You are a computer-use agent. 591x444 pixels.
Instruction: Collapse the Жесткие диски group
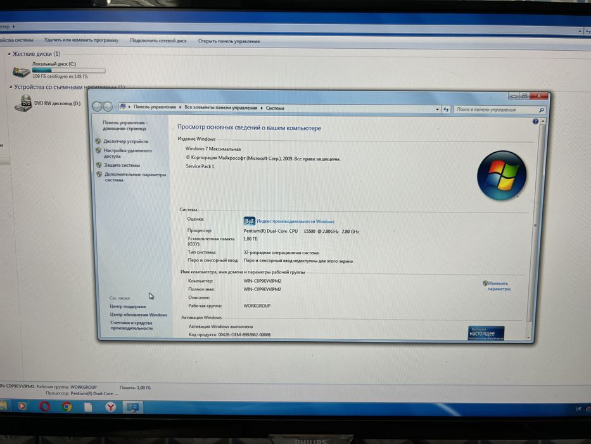[9, 54]
